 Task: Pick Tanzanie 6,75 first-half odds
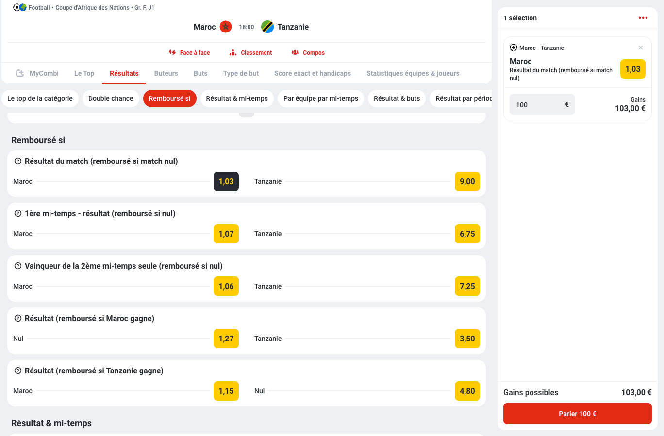pos(467,234)
